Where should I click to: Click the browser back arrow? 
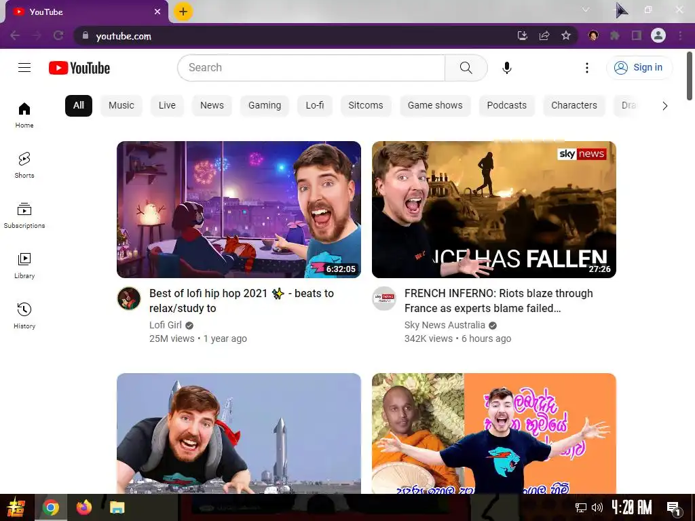(x=15, y=35)
